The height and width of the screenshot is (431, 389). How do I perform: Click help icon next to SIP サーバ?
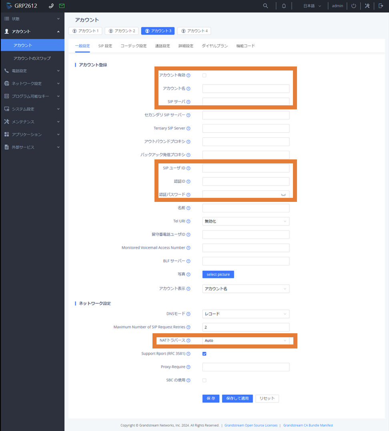click(188, 102)
